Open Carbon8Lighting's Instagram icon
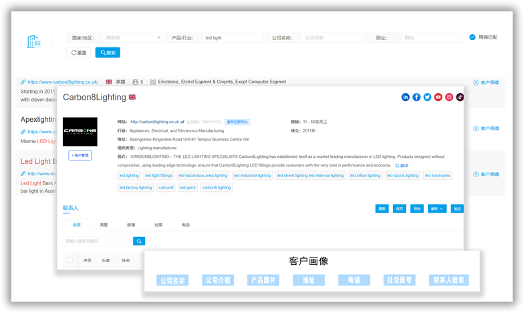 tap(449, 97)
